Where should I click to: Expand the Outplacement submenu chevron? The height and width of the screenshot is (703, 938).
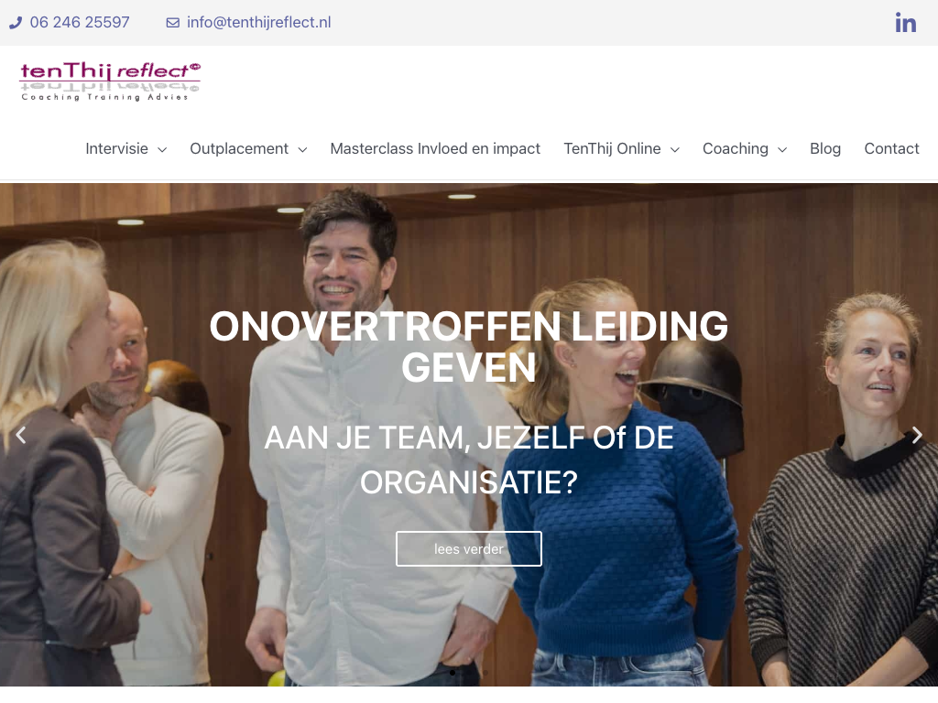pos(302,149)
